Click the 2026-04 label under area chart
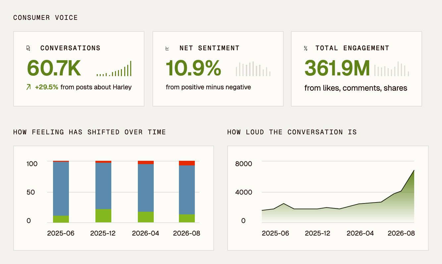The image size is (442, 264). pos(360,233)
